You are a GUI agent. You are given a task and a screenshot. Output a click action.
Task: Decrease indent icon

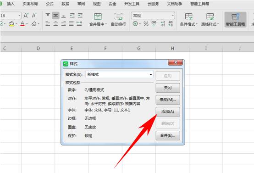(72, 16)
